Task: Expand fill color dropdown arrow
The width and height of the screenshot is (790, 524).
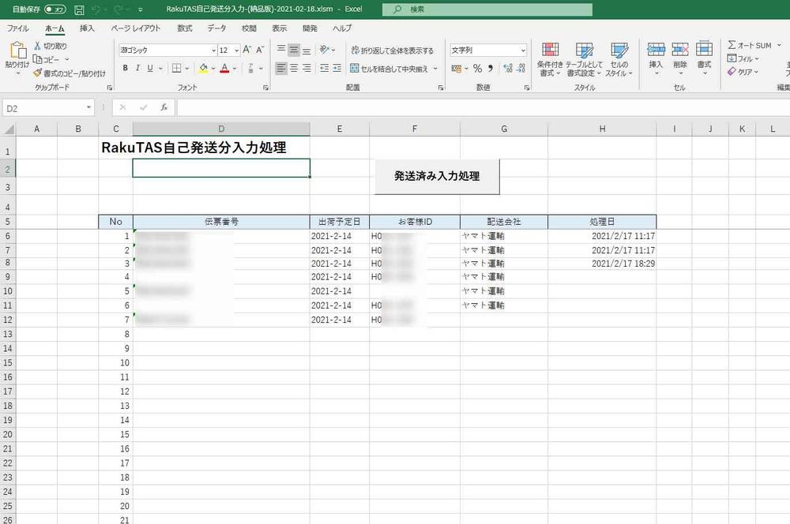Action: 213,69
